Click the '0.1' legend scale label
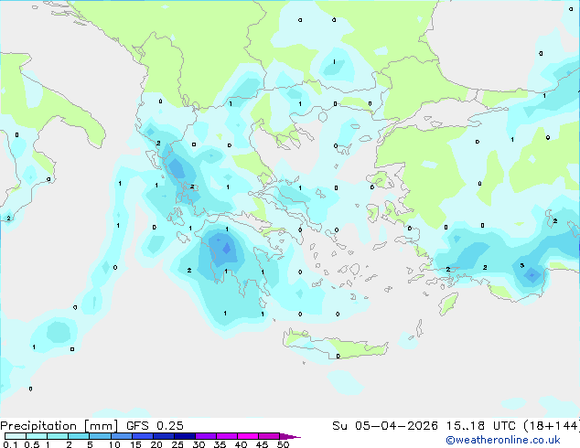This screenshot has width=580, height=448. pyautogui.click(x=10, y=444)
